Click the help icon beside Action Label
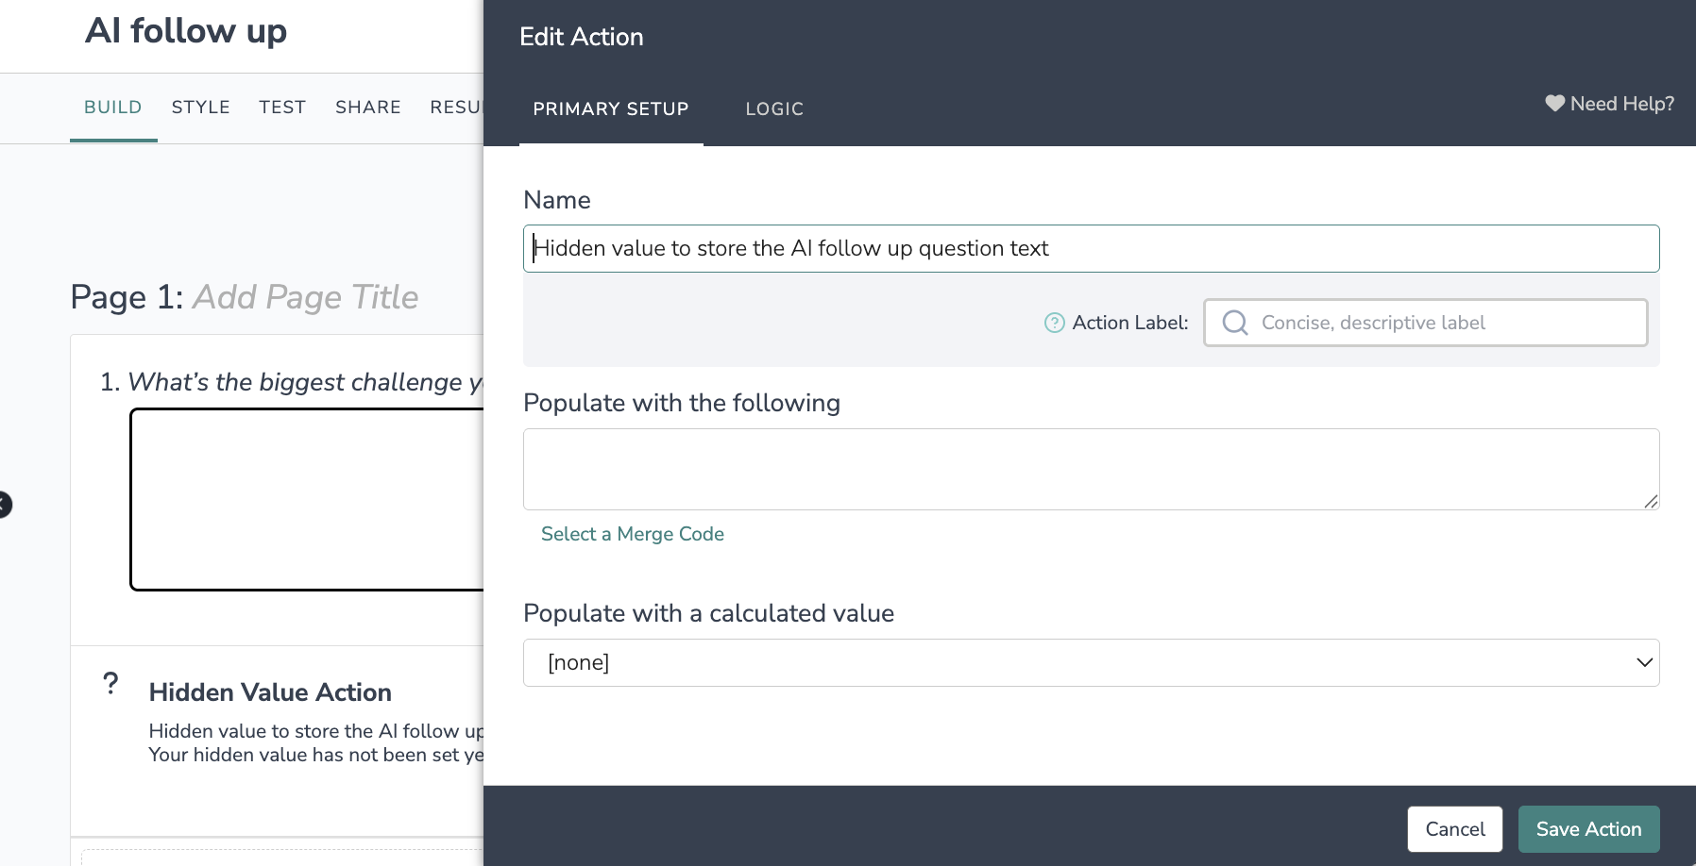This screenshot has width=1696, height=866. point(1054,323)
